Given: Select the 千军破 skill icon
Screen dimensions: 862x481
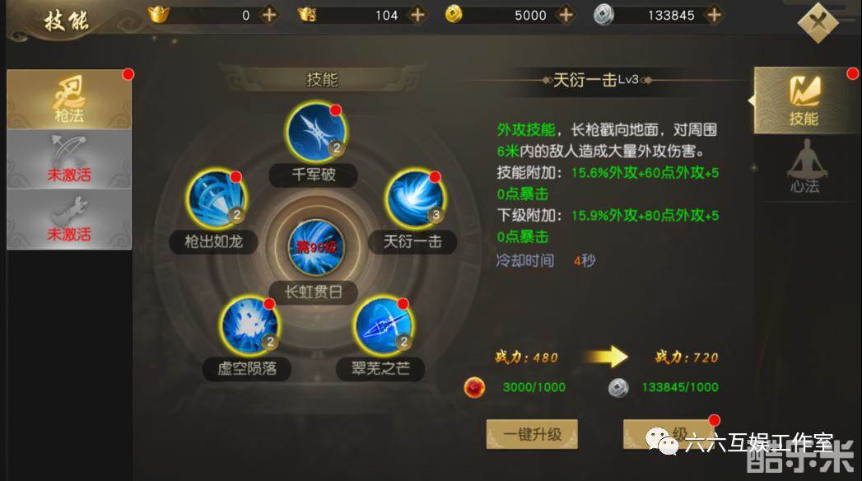Looking at the screenshot, I should coord(315,132).
